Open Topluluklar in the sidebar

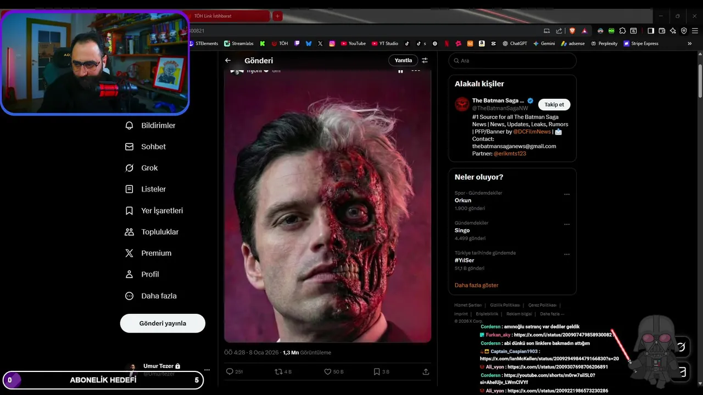pyautogui.click(x=152, y=232)
